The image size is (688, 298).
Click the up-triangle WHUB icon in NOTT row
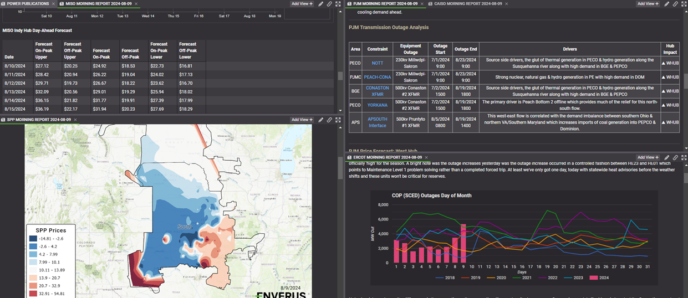coord(664,63)
